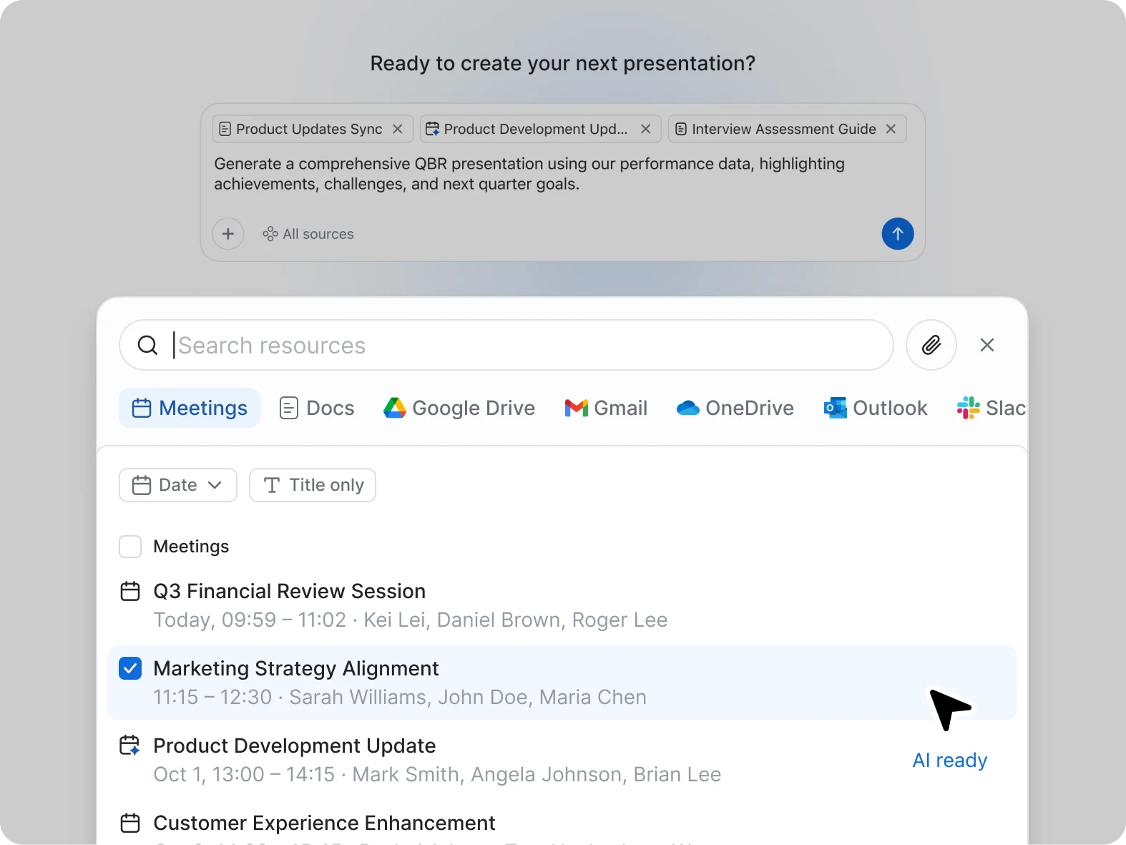Check the Meetings select-all checkbox

pyautogui.click(x=130, y=547)
